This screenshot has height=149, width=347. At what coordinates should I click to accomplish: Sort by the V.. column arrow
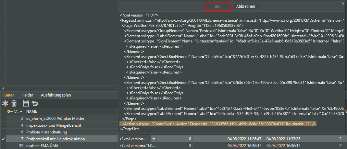pyautogui.click(x=21, y=112)
